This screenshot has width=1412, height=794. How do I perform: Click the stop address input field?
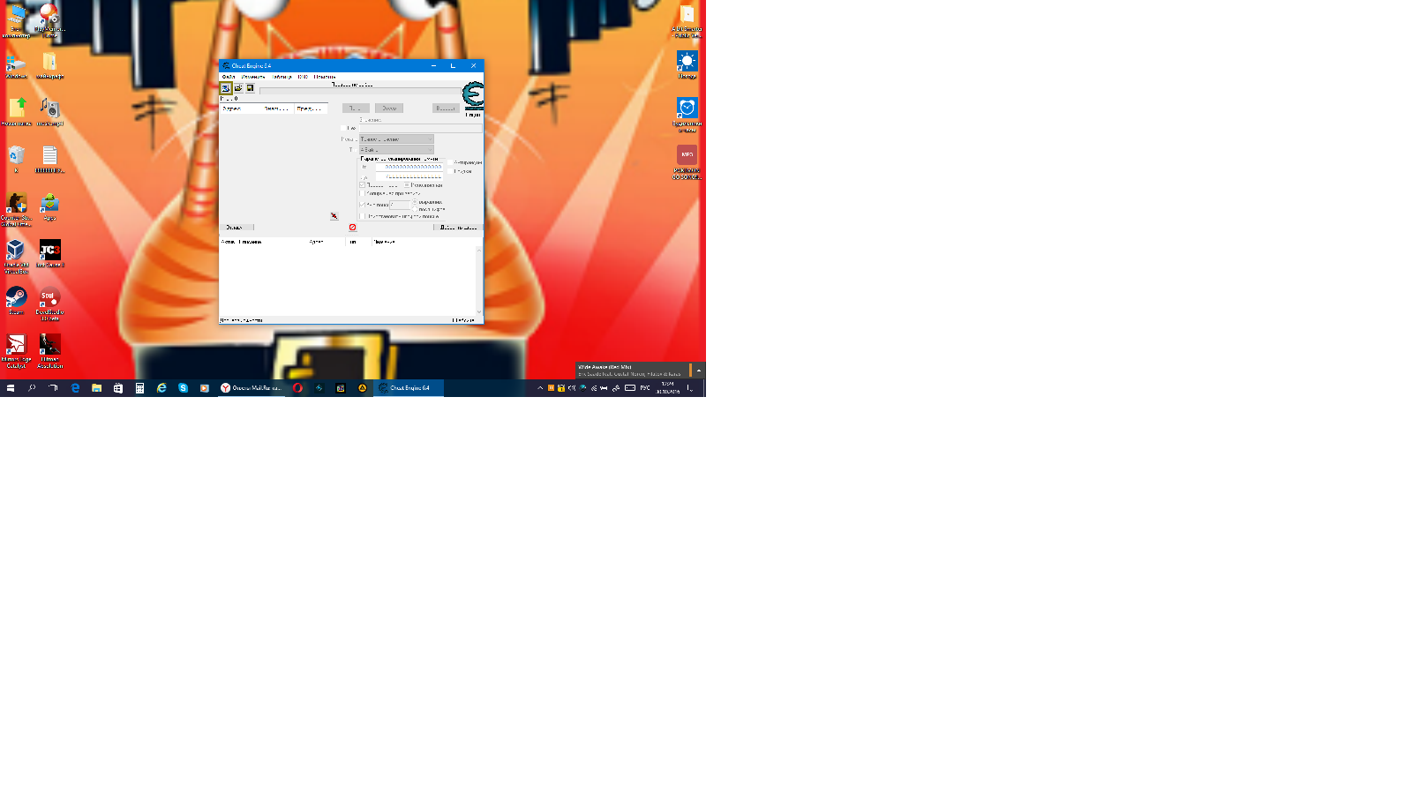click(409, 176)
